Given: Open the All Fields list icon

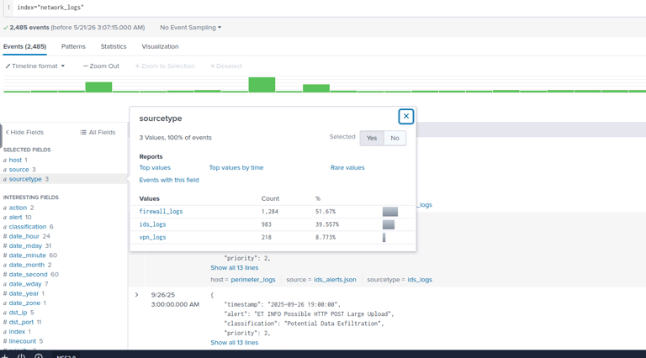Looking at the screenshot, I should [x=82, y=132].
